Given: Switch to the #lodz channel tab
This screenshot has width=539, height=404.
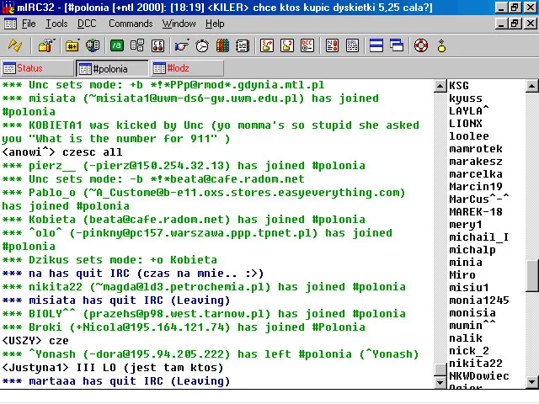Looking at the screenshot, I should [x=187, y=68].
